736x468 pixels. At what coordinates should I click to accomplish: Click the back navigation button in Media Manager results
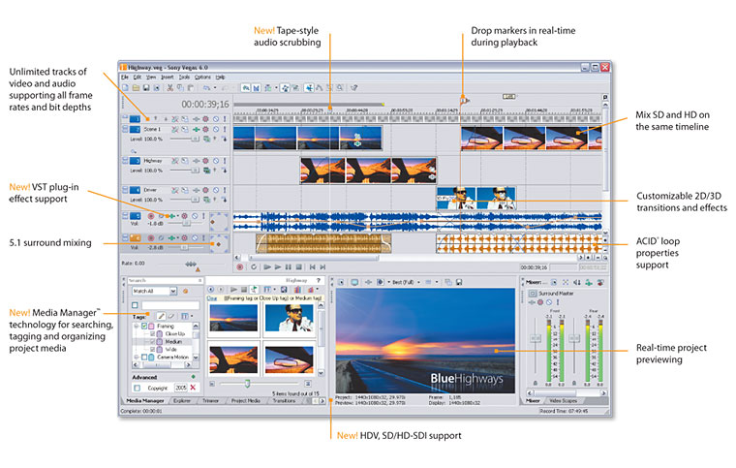point(211,290)
